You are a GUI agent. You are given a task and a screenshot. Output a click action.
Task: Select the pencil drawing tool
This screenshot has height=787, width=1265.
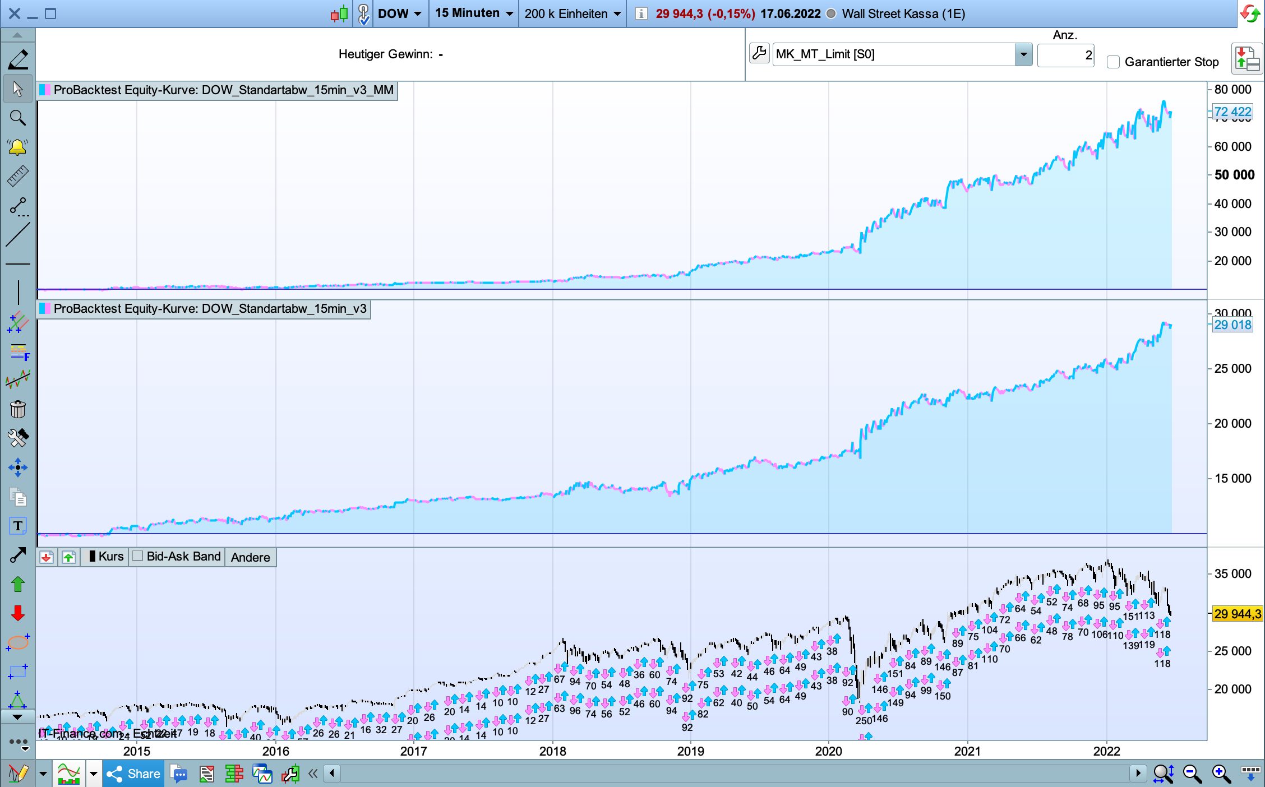tap(17, 59)
